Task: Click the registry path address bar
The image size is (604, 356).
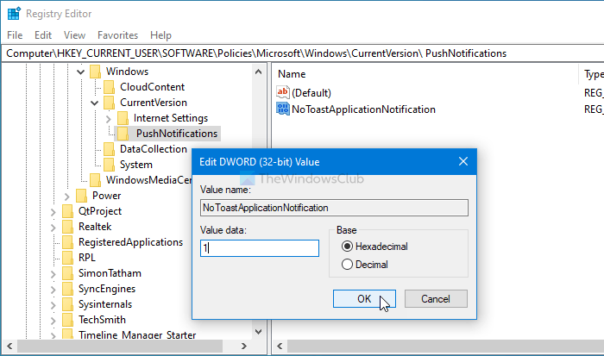Action: tap(302, 53)
